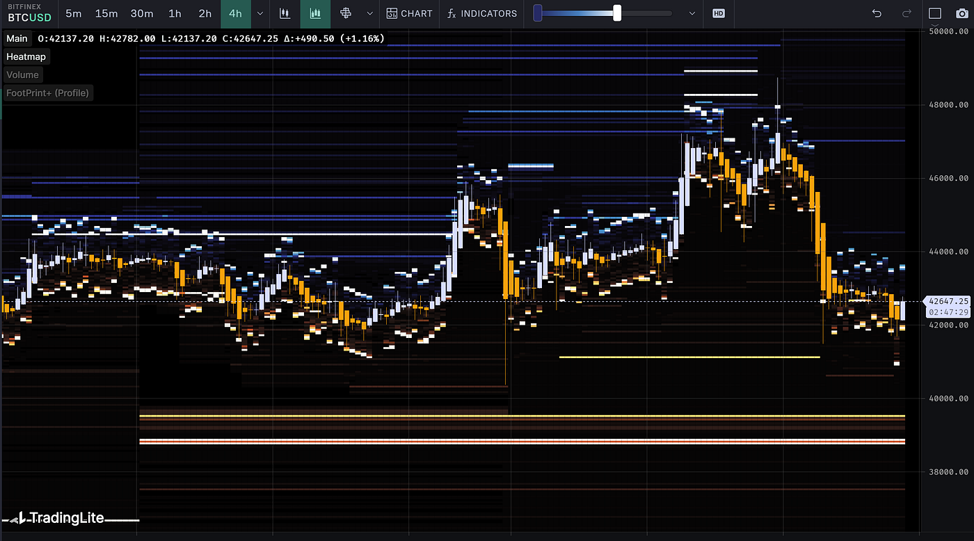Undo the last chart action

[877, 13]
